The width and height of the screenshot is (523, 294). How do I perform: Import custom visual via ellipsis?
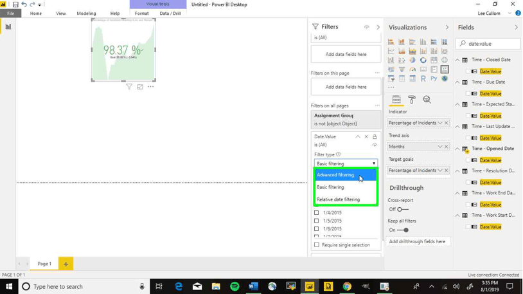click(x=391, y=87)
